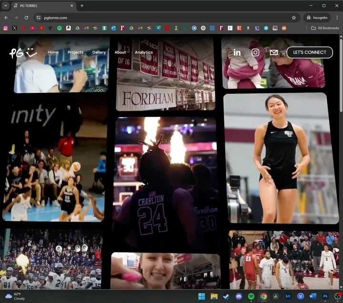Open DaVinci Resolve from the taskbar
The width and height of the screenshot is (343, 303).
(x=276, y=296)
